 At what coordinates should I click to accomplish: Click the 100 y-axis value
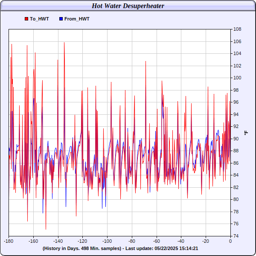[237, 78]
